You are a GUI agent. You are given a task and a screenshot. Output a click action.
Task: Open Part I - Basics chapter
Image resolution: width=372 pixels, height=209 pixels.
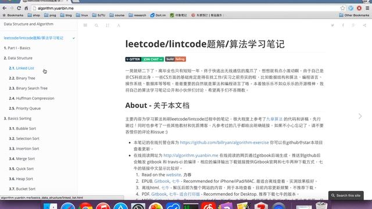(17, 48)
